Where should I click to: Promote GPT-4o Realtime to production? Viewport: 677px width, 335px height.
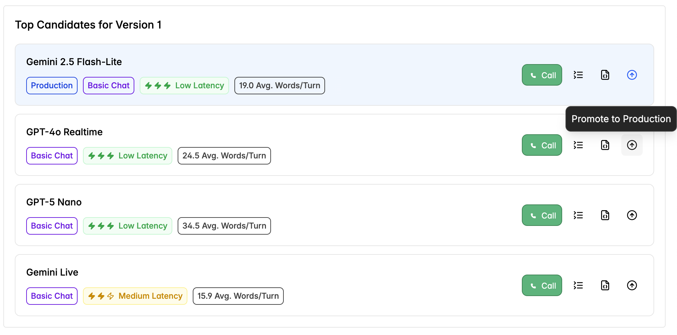coord(632,145)
